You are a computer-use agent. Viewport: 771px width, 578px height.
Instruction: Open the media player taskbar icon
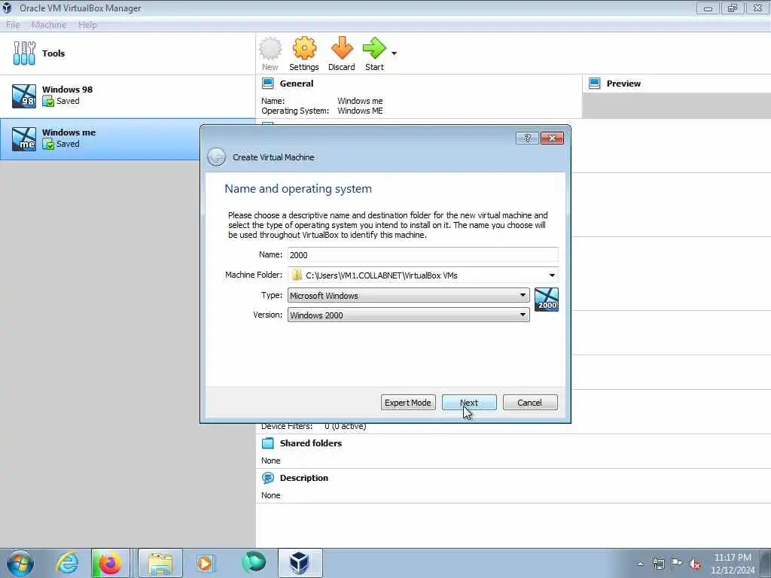[x=205, y=563]
